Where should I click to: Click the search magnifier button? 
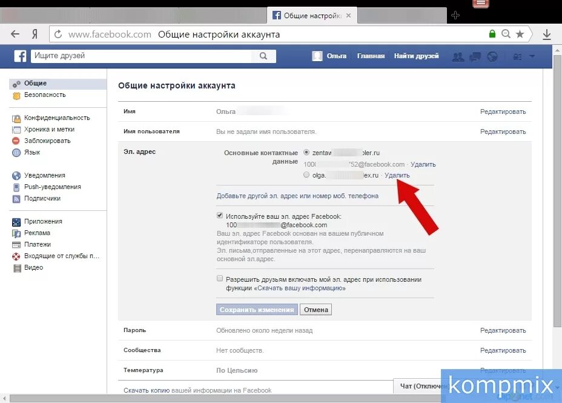(263, 56)
